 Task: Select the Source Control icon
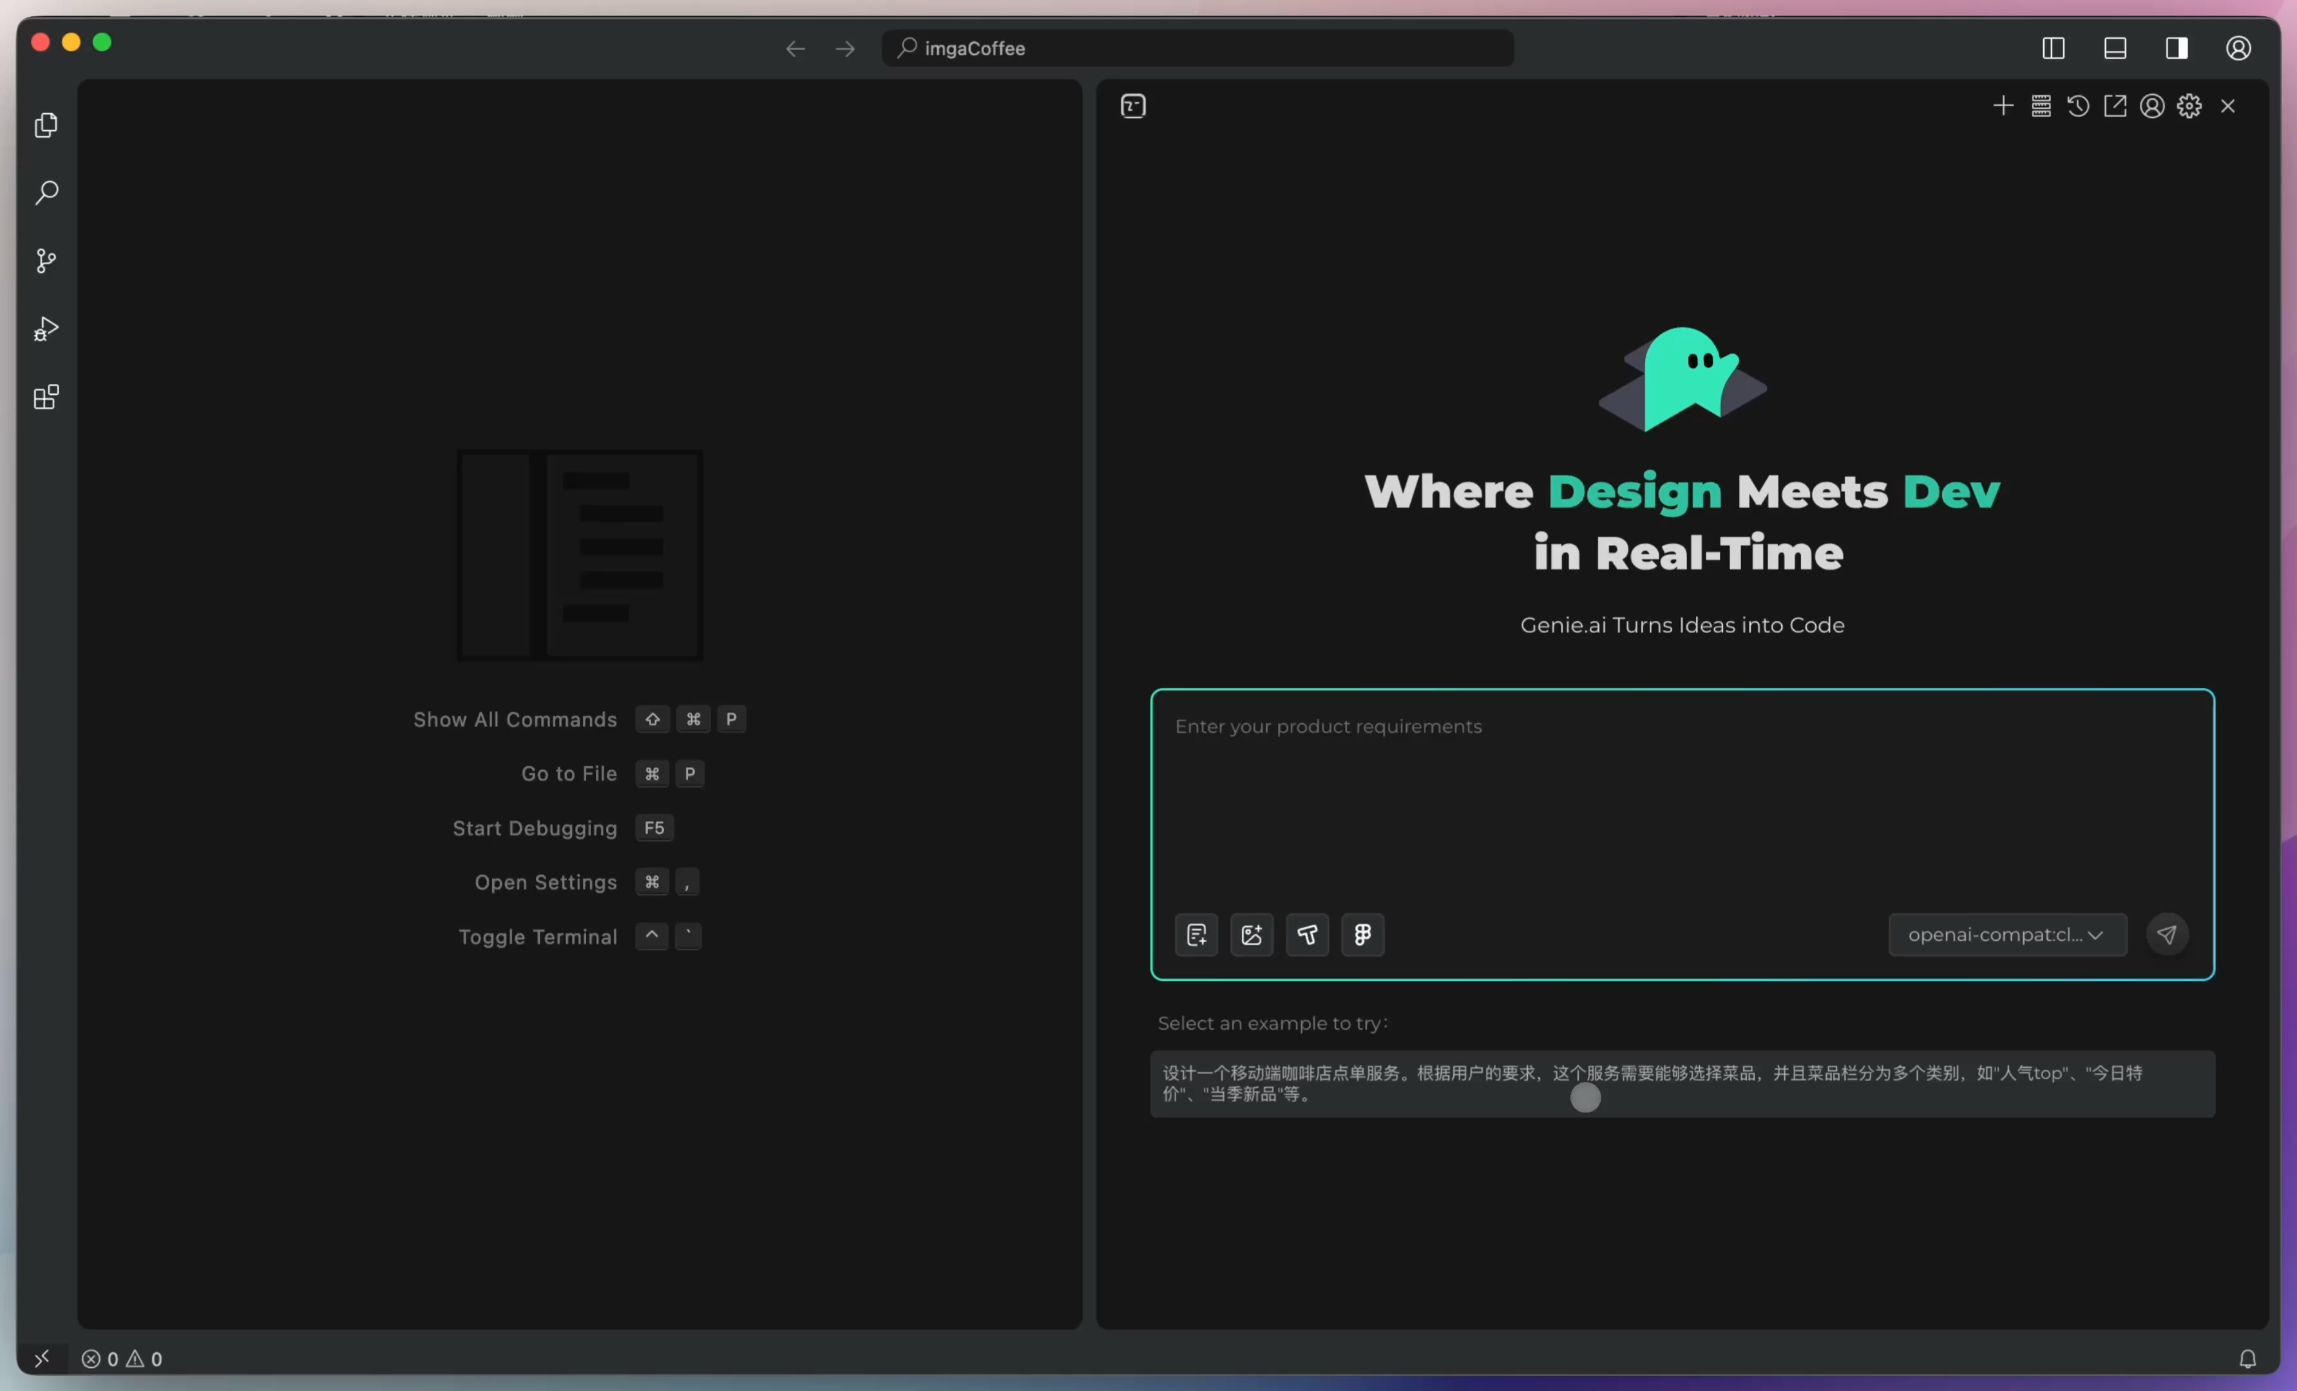coord(46,261)
